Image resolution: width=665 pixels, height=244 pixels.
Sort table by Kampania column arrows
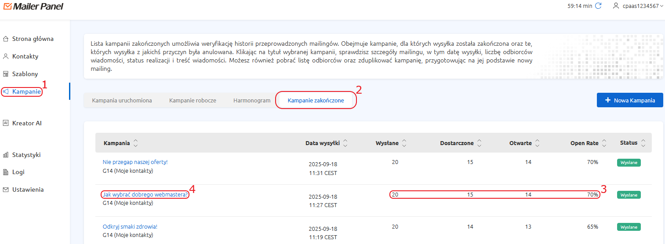(135, 143)
